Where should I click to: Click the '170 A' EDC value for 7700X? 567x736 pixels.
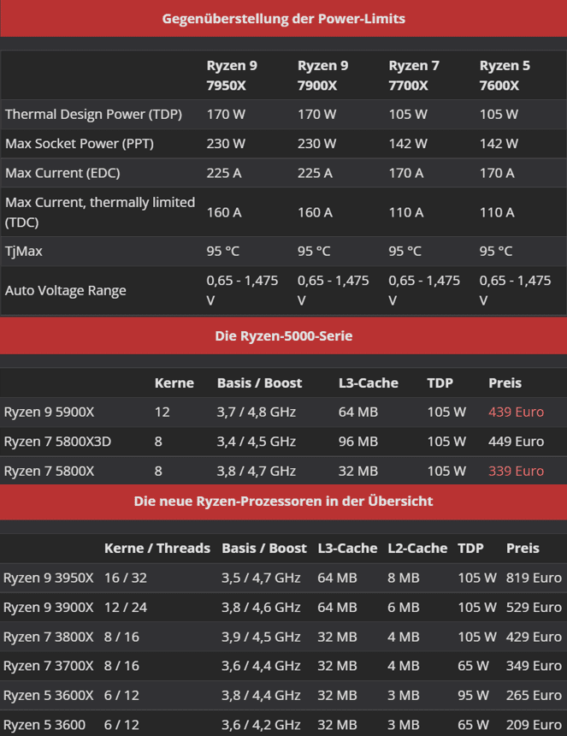click(x=405, y=173)
